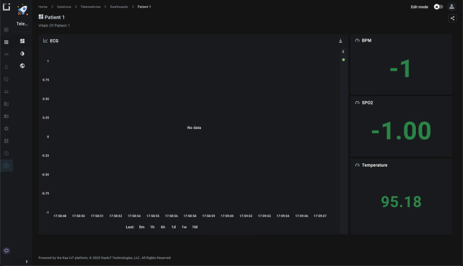Viewport: 463px width, 266px height.
Task: Open the dashboards icon in the solution sidebar
Action: 22,41
